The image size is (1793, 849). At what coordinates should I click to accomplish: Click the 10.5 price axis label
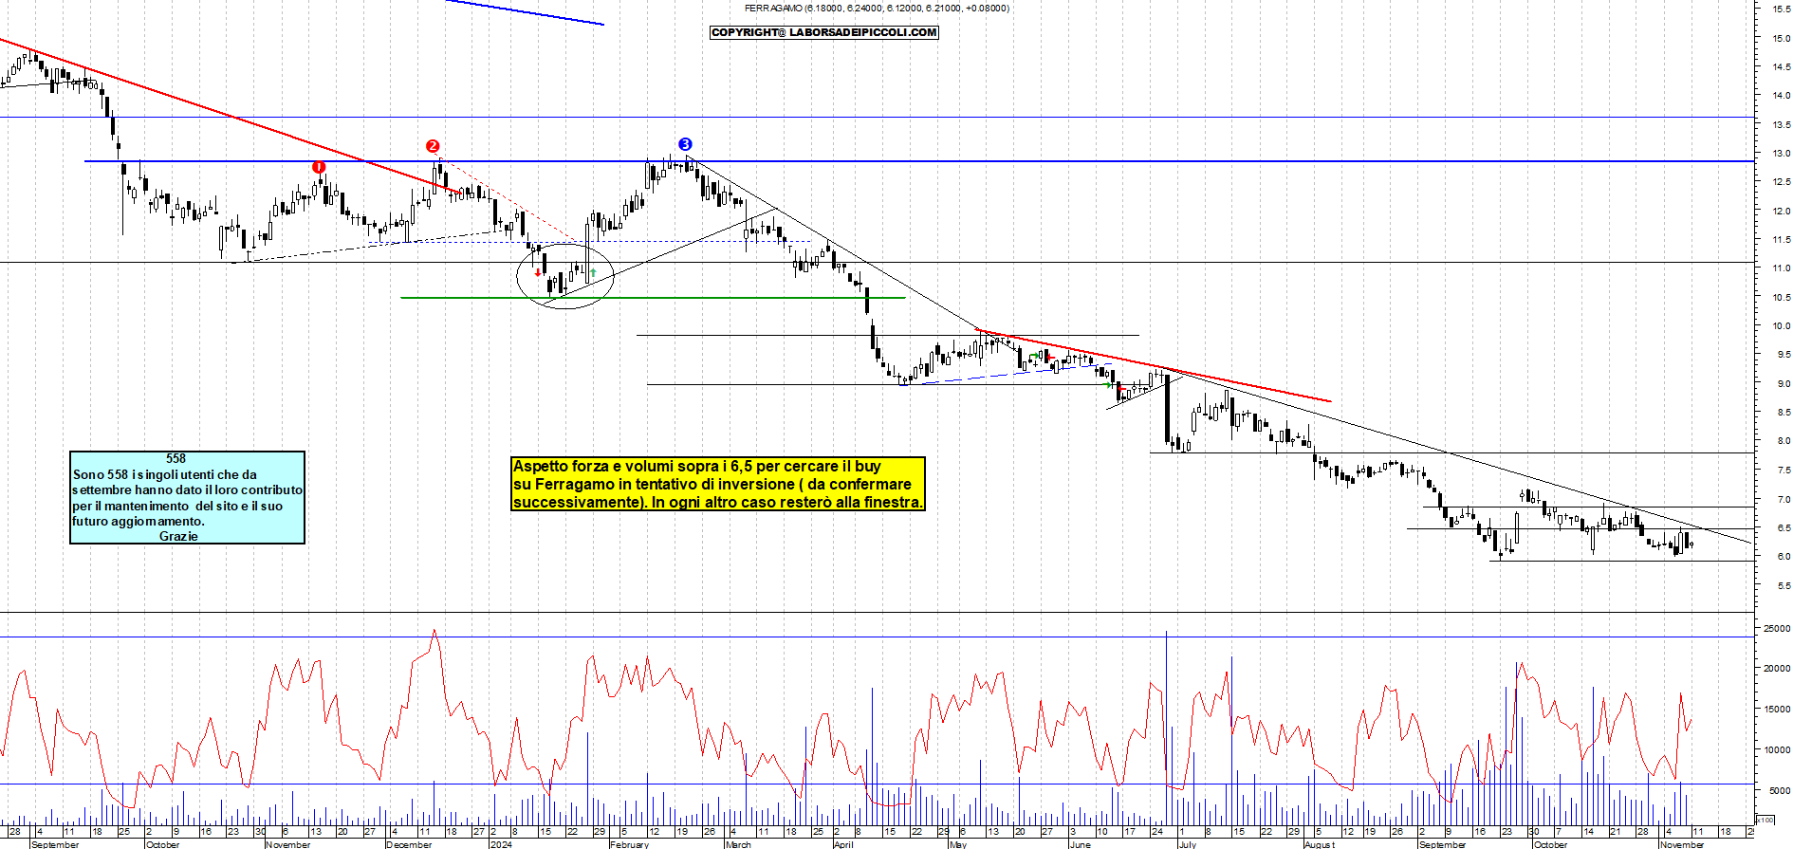coord(1781,297)
